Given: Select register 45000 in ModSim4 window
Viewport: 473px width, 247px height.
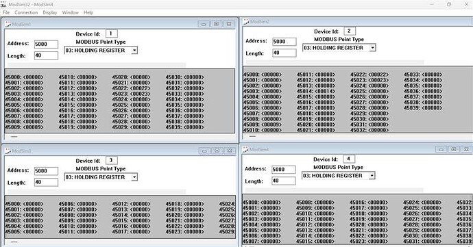Looking at the screenshot, I should click(262, 203).
